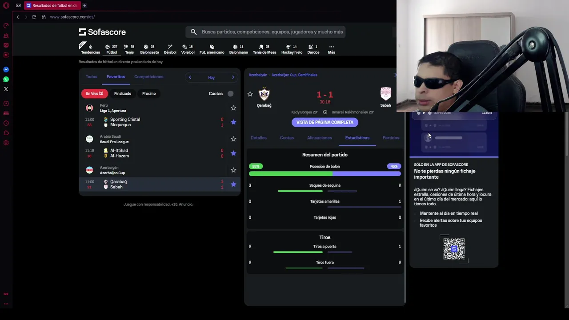Open X (Twitter) in the browser sidebar
Image resolution: width=569 pixels, height=320 pixels.
click(6, 89)
